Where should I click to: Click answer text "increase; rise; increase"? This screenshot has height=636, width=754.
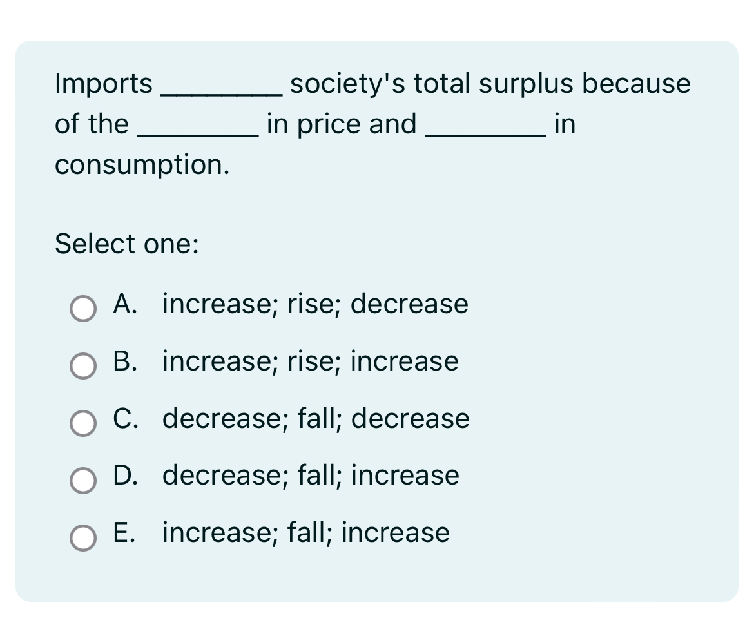coord(310,361)
